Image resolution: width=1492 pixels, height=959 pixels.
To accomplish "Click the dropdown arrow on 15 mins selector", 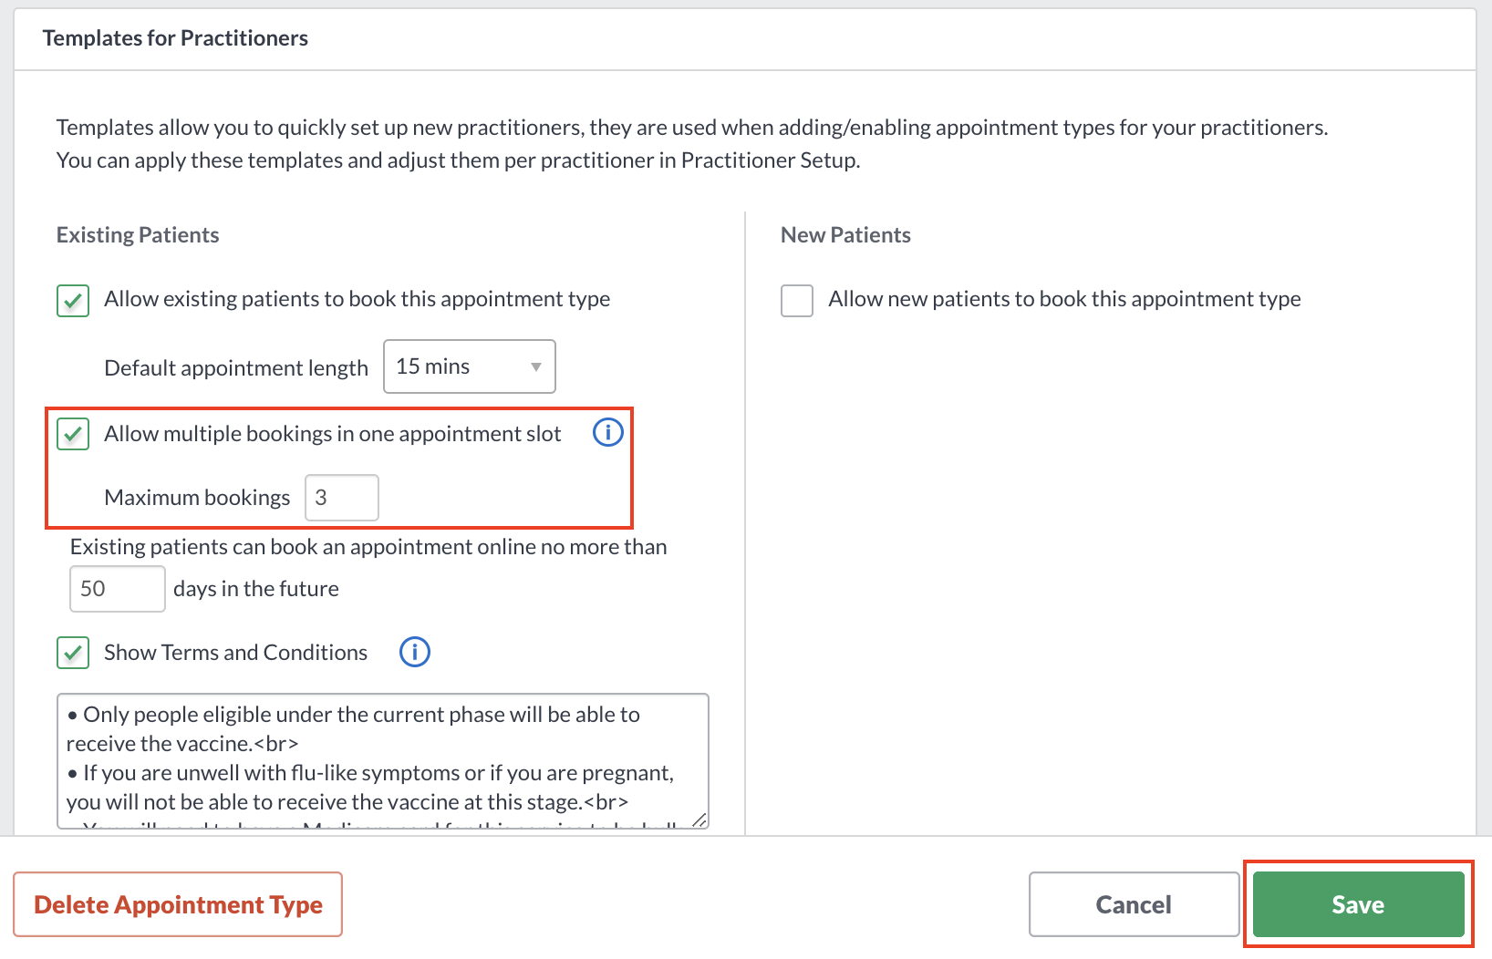I will click(536, 367).
